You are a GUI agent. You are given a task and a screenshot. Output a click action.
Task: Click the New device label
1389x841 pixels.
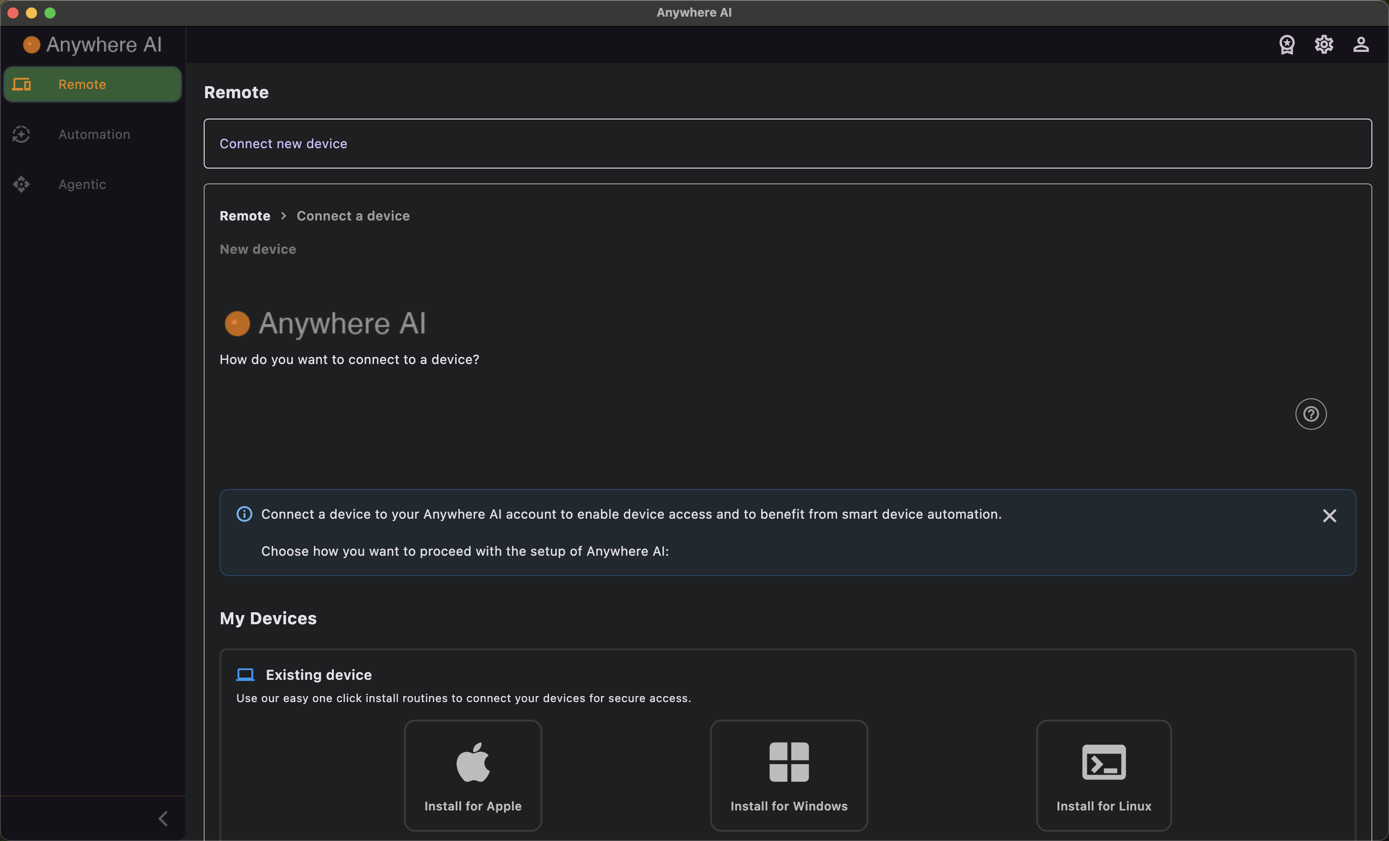(257, 249)
